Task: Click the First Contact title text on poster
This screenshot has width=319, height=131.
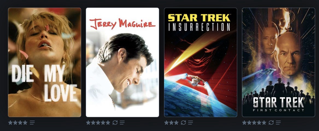Action: 279,110
